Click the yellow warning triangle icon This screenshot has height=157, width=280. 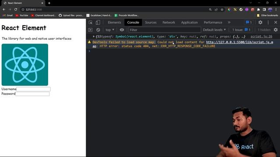89,42
